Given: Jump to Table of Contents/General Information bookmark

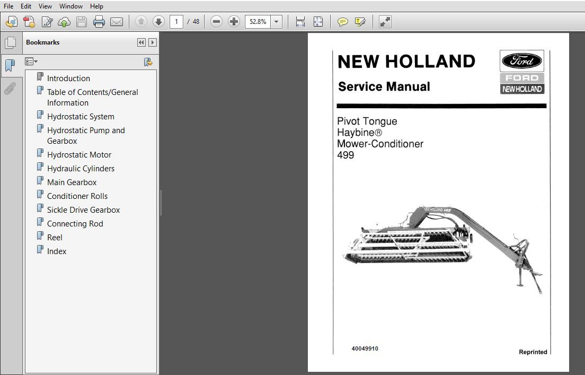Looking at the screenshot, I should [93, 98].
